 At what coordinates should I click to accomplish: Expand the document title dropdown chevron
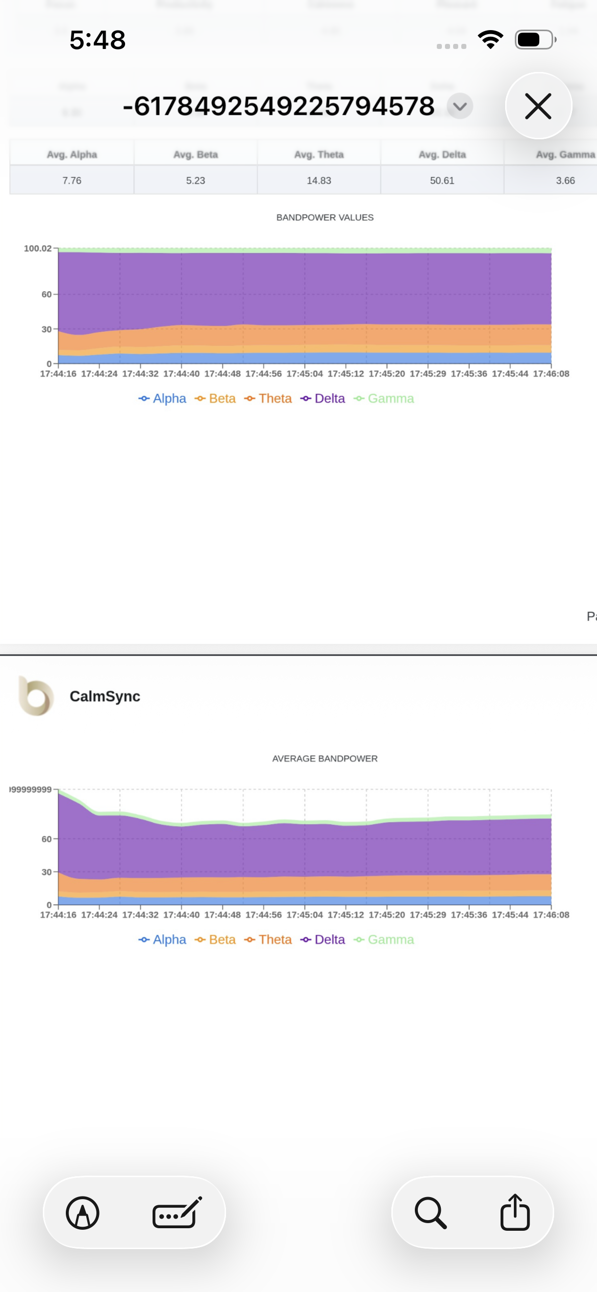(x=460, y=106)
